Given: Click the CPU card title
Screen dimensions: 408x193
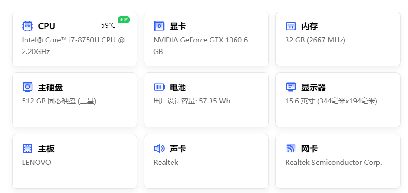Looking at the screenshot, I should pos(46,26).
